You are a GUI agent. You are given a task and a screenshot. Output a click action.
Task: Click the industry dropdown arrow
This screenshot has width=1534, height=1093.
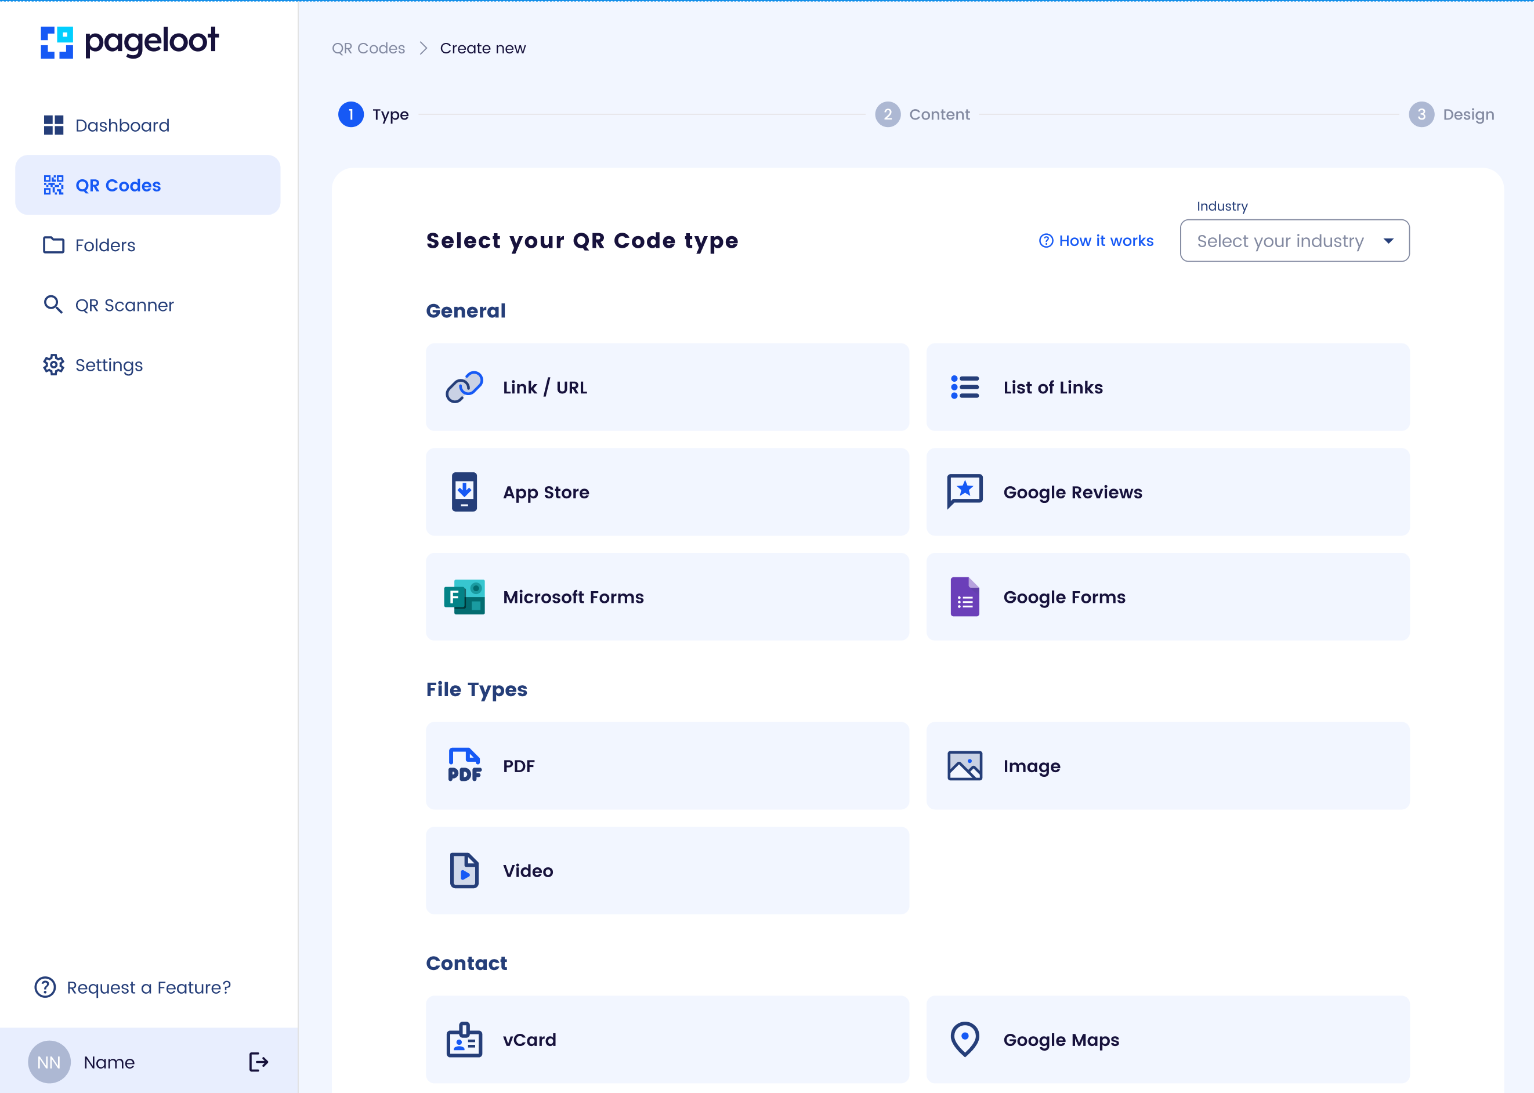[x=1388, y=241]
